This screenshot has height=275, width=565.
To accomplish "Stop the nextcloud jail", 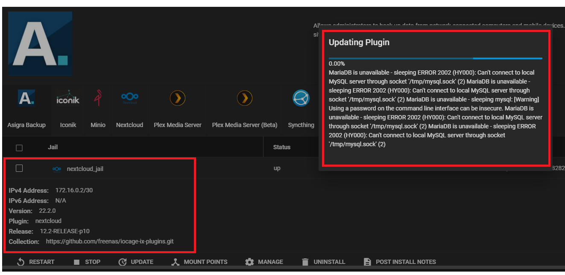I will pyautogui.click(x=87, y=262).
